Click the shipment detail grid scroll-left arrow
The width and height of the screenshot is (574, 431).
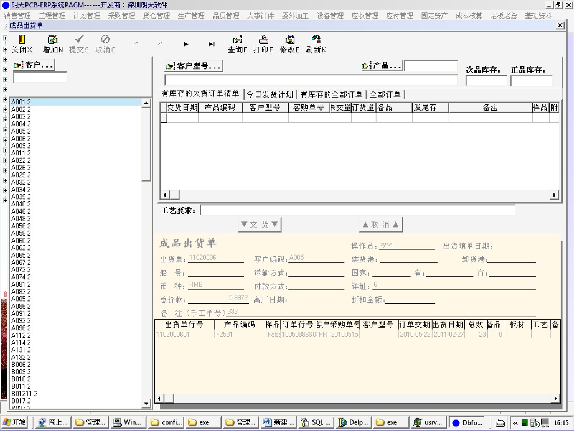coord(159,399)
